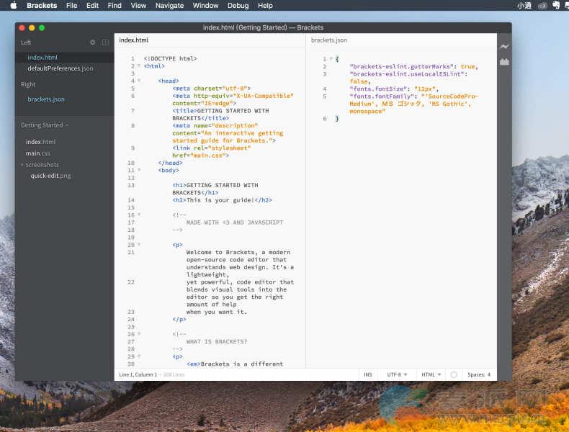569x432 pixels.
Task: Fold the head tag at line 4
Action: [x=138, y=81]
